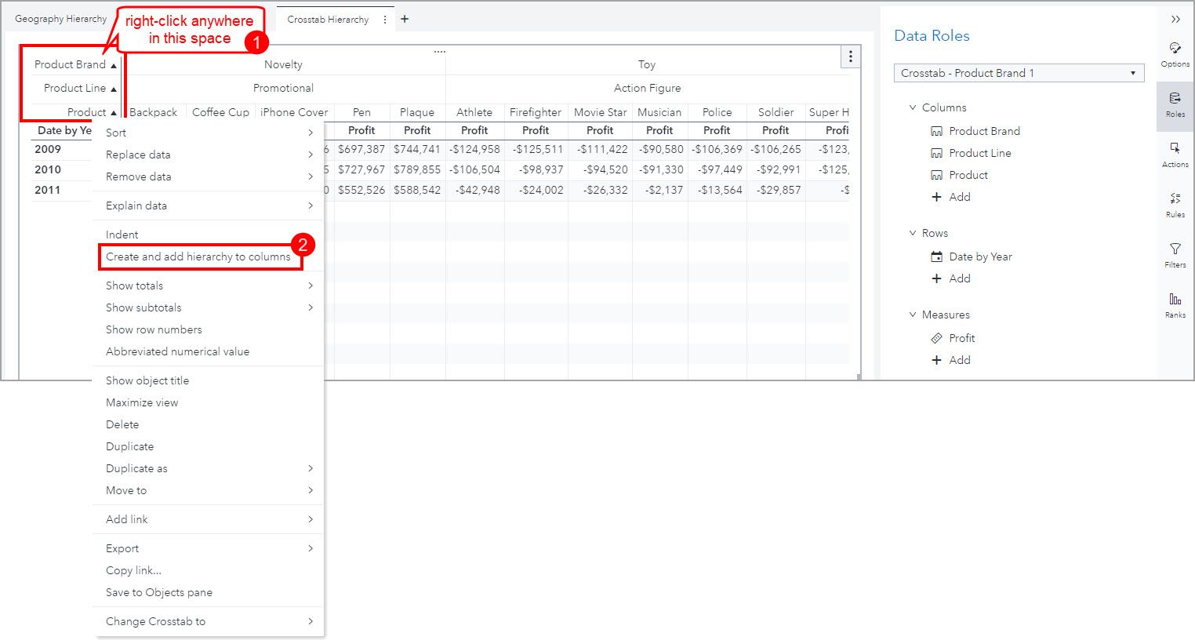Collapse the Measures section in Data Roles

coord(912,315)
